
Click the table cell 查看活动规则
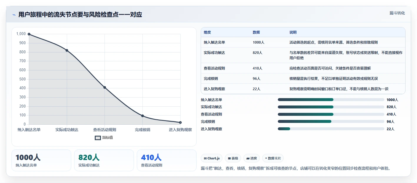(x=215, y=68)
